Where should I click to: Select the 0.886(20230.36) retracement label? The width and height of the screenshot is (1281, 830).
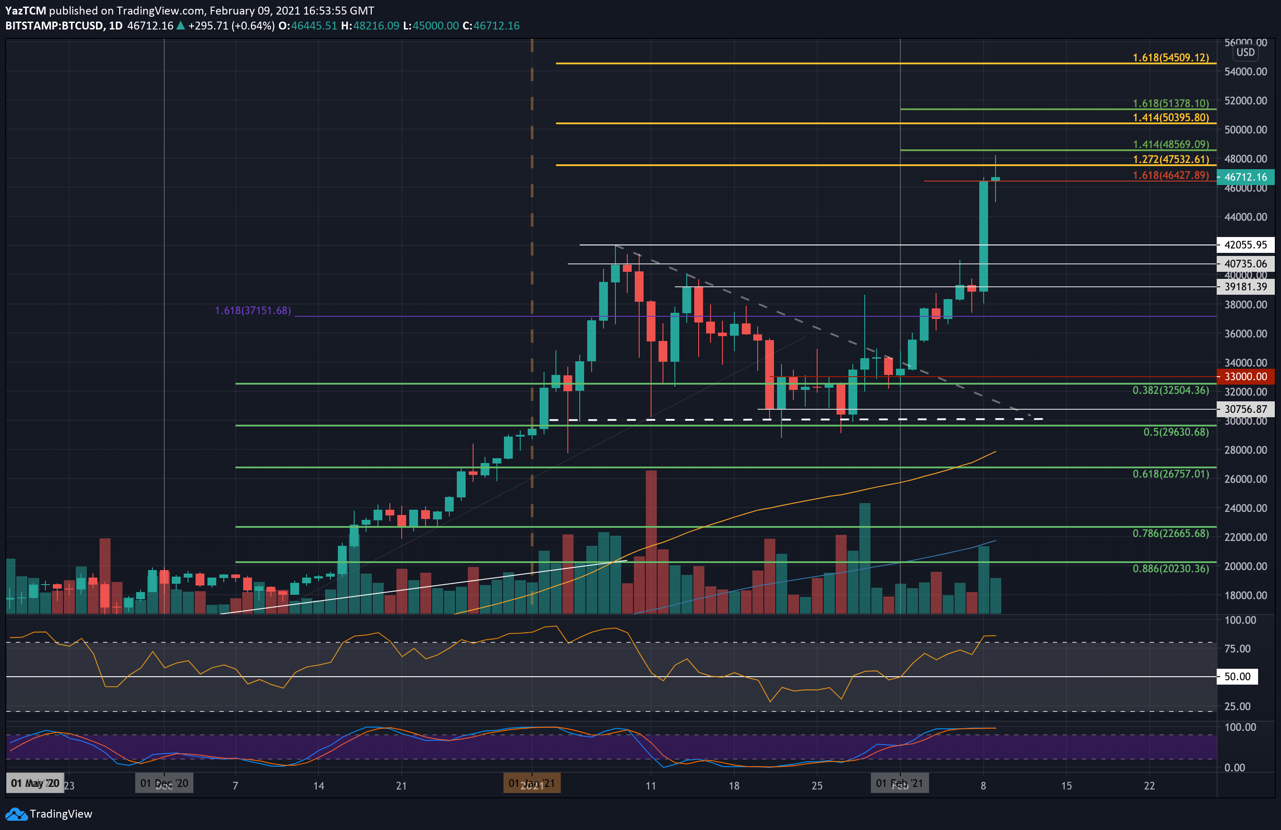[1171, 568]
